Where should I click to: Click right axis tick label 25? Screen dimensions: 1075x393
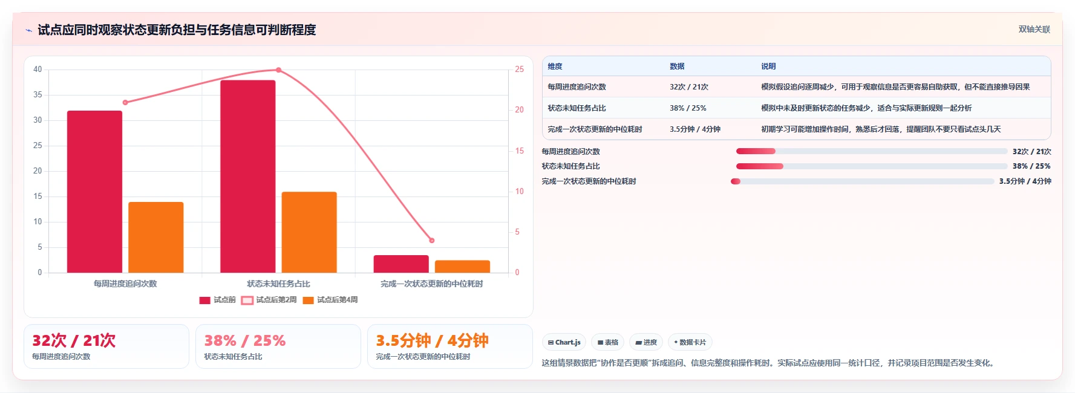pyautogui.click(x=519, y=70)
